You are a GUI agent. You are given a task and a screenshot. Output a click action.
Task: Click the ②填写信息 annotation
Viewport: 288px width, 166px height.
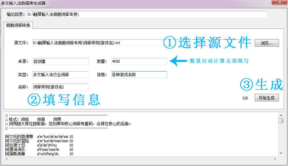[64, 99]
